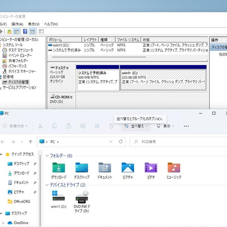Sort by the レイアウト column header

pos(90,40)
